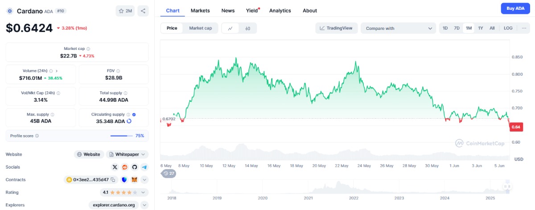
Task: Toggle LOG scale on chart
Action: click(508, 28)
